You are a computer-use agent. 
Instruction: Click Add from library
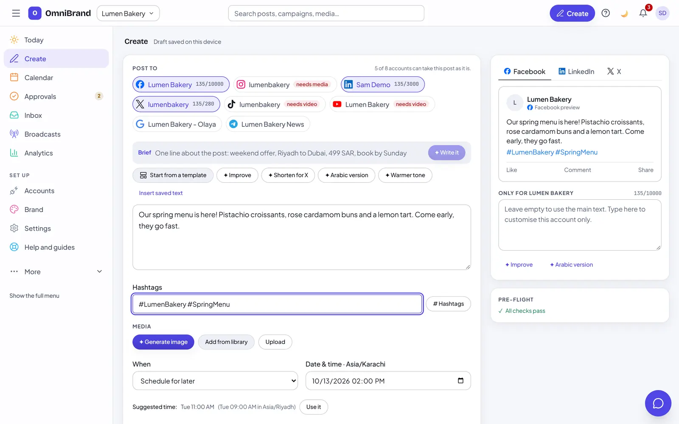click(226, 342)
